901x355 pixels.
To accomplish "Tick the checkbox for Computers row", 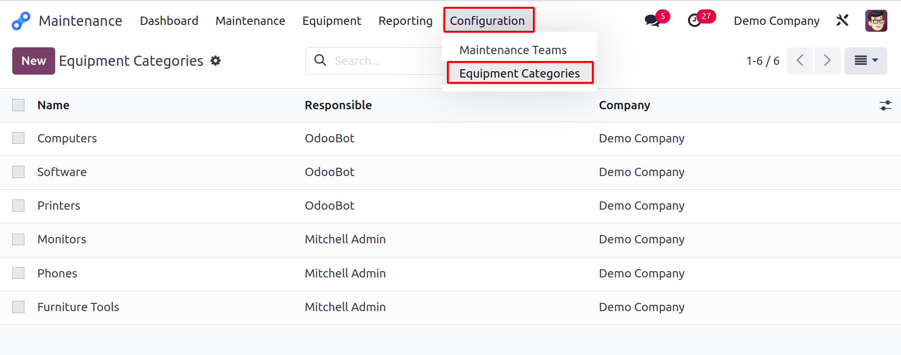I will (19, 138).
